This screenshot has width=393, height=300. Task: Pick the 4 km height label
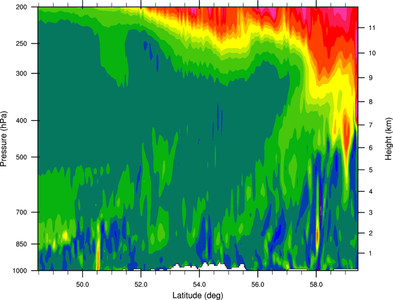(370, 192)
